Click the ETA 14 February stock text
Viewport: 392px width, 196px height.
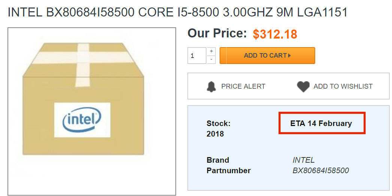point(321,123)
